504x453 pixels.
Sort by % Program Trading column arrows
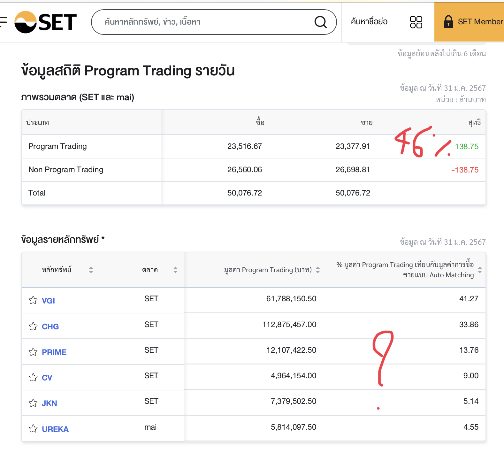point(480,270)
